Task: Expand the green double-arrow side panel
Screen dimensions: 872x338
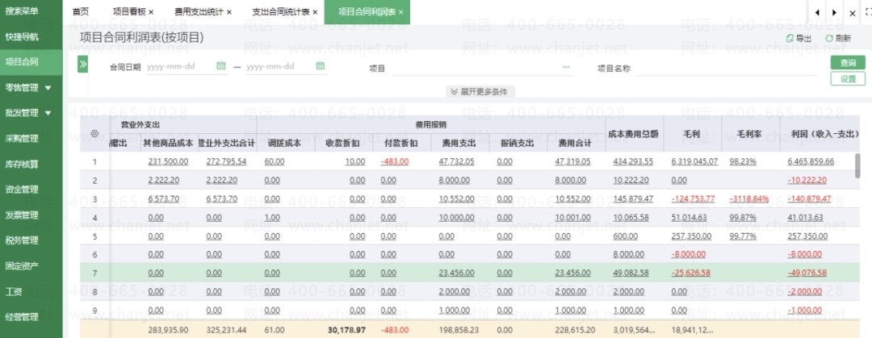Action: tap(82, 65)
